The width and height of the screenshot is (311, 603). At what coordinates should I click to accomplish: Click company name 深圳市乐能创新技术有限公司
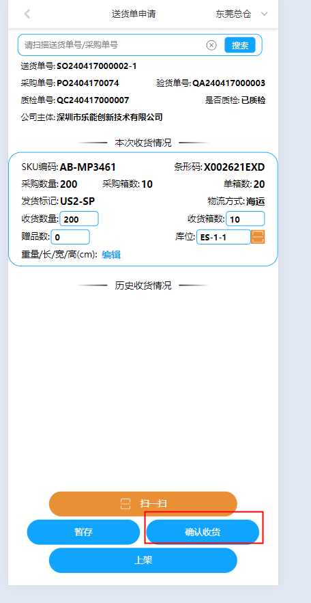tap(110, 117)
